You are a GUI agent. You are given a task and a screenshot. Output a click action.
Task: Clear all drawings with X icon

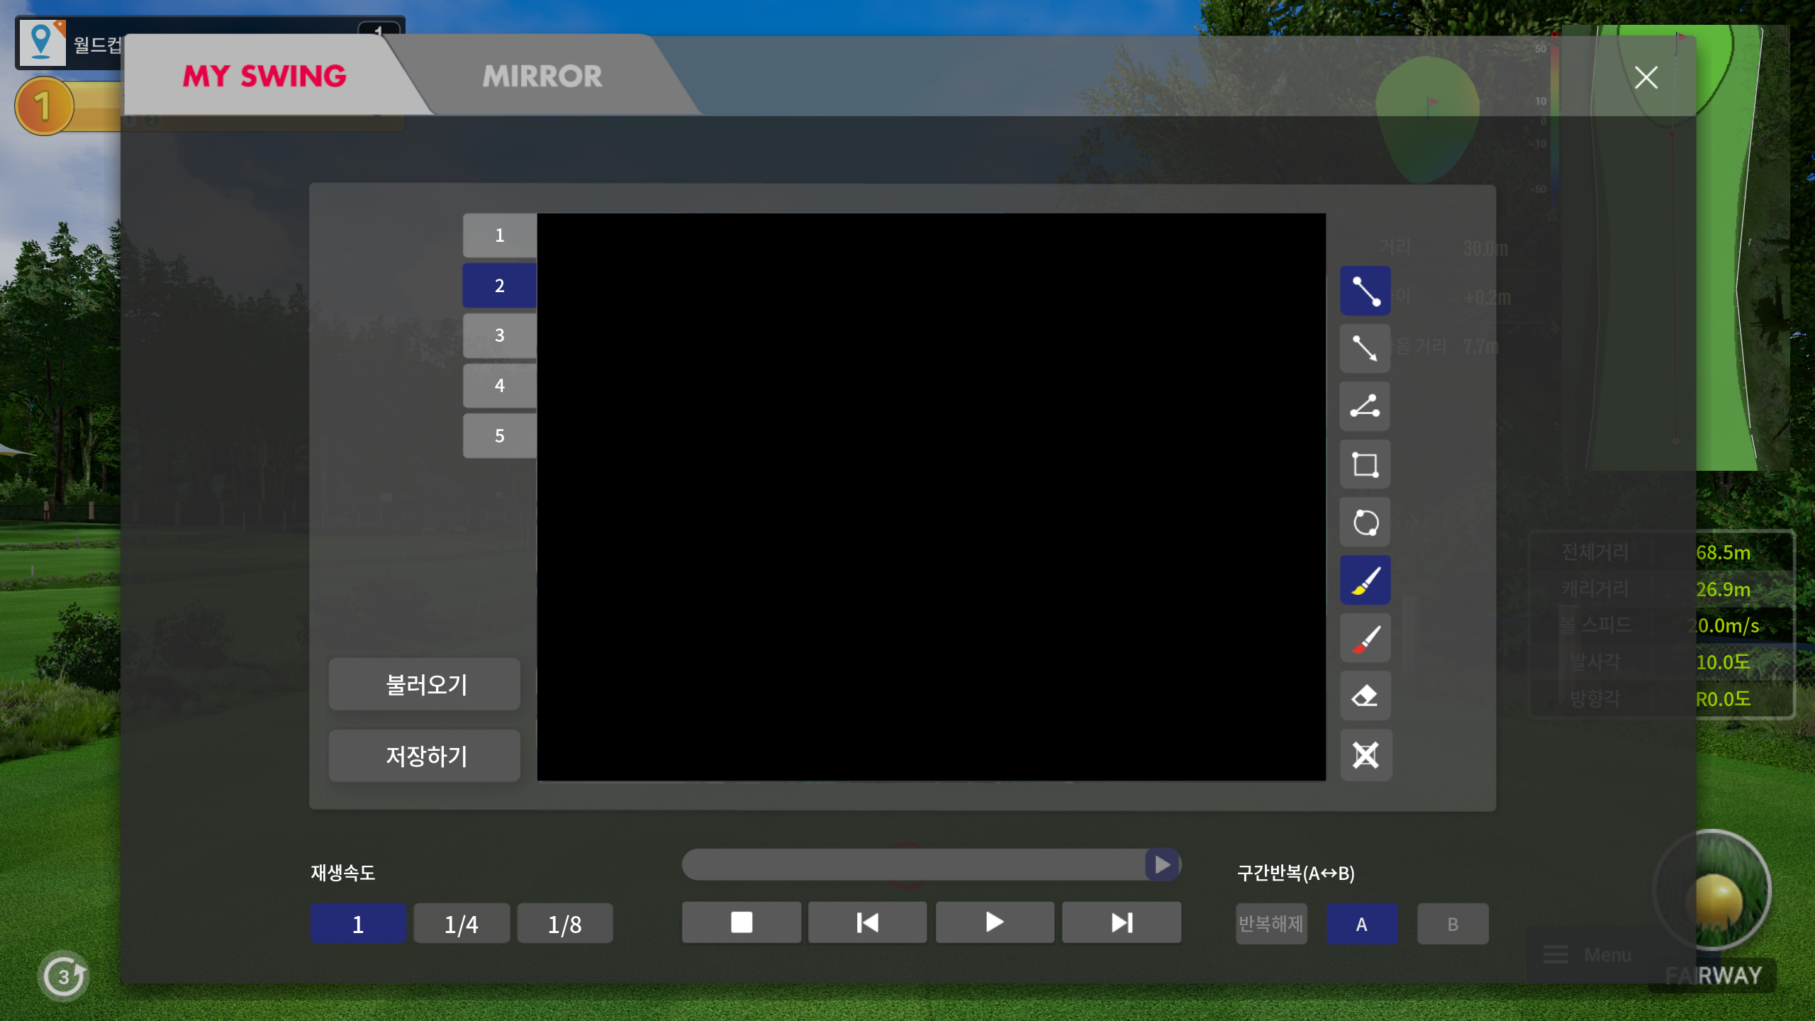click(1365, 754)
